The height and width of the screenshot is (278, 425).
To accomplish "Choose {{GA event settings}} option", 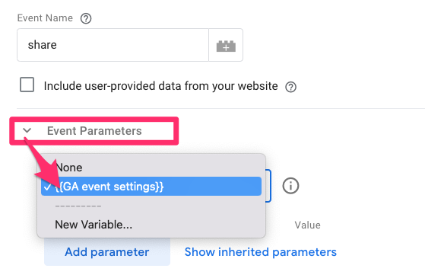I will [151, 187].
